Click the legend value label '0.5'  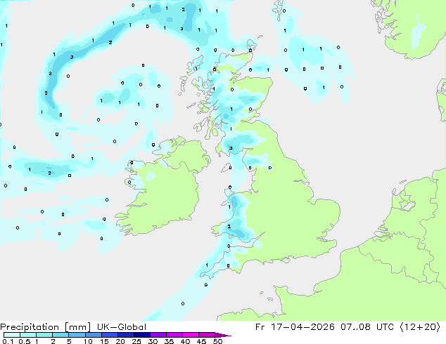[x=25, y=341]
